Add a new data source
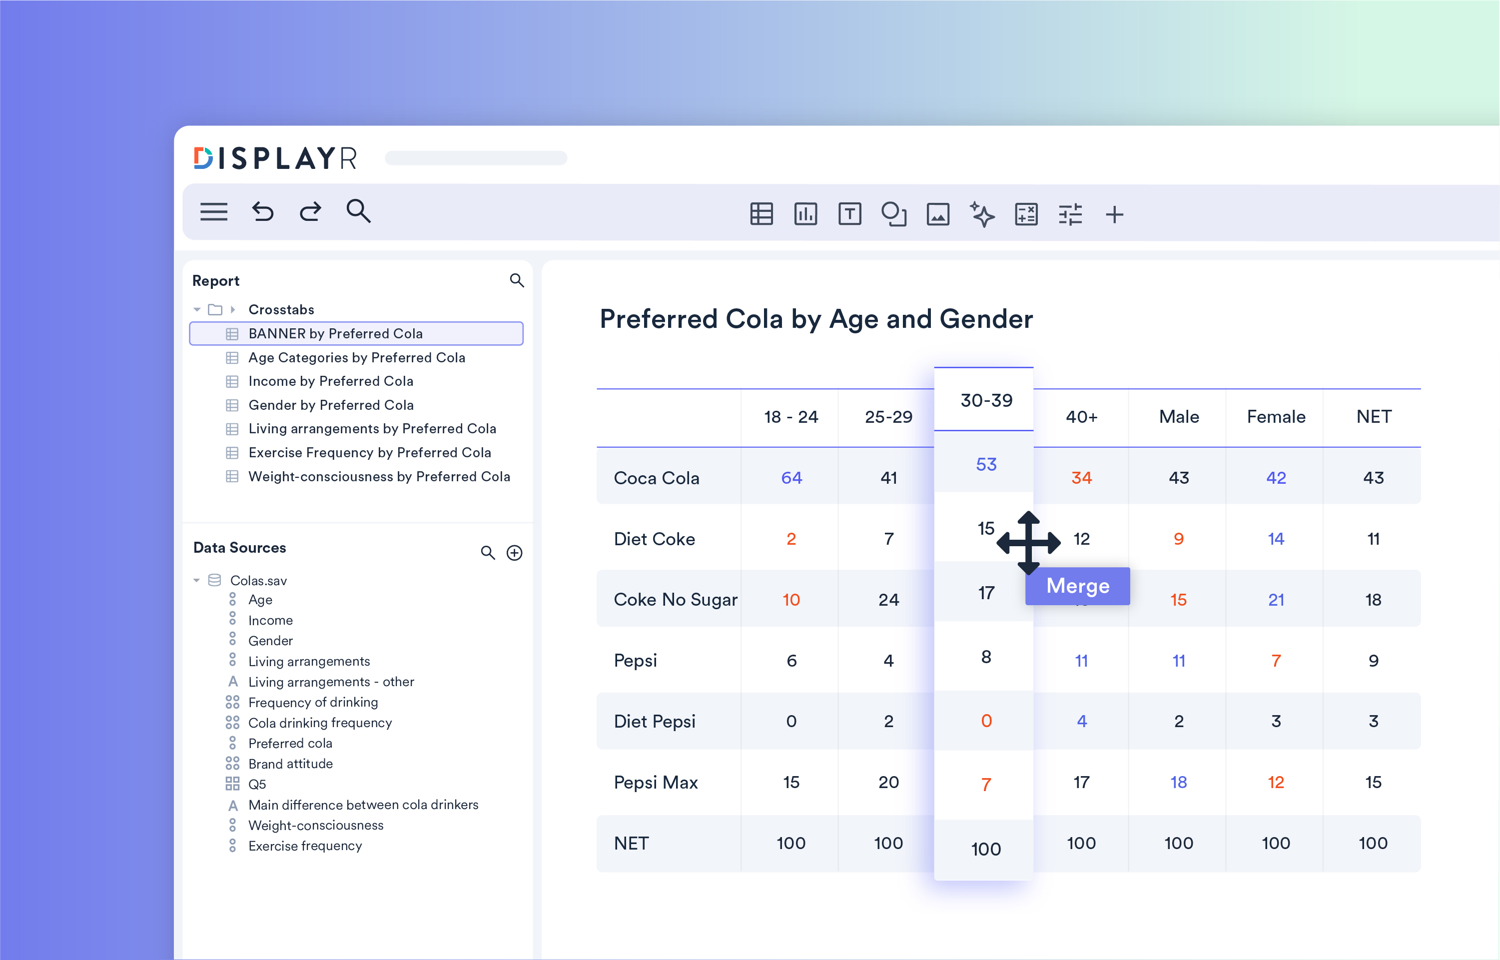 515,552
